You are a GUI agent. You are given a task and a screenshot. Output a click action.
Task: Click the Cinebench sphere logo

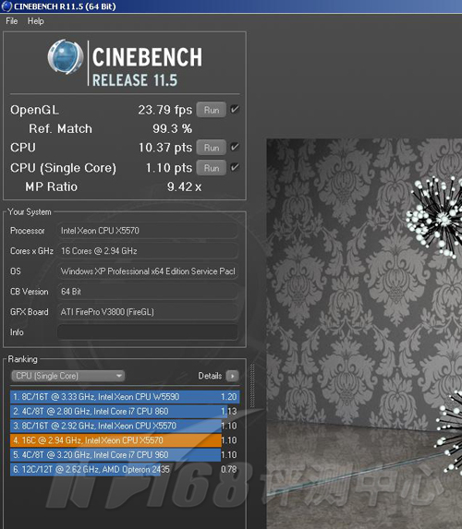click(x=66, y=56)
